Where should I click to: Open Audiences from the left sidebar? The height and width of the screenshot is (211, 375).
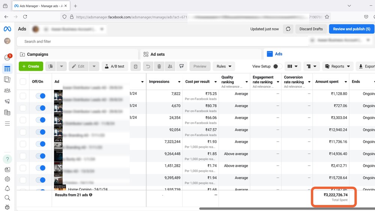coord(7,90)
